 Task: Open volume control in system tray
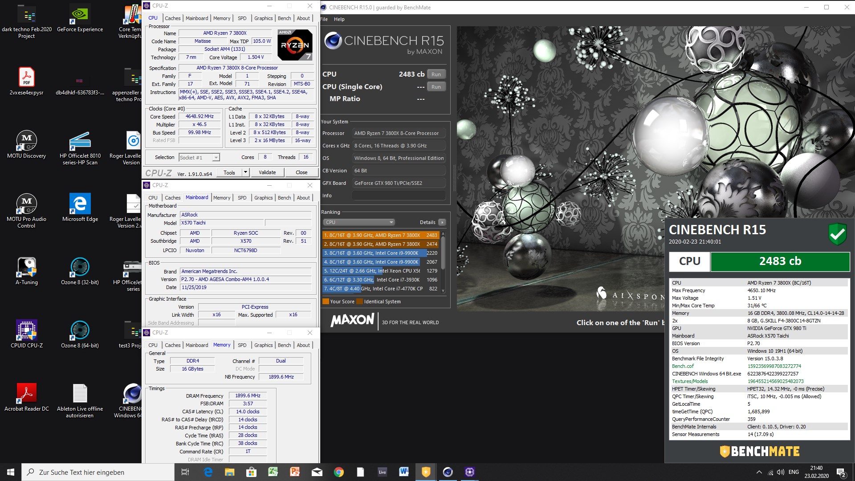pos(781,472)
